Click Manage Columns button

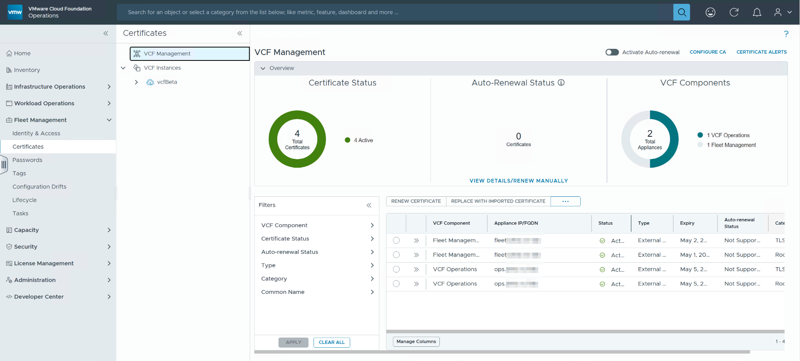[x=416, y=341]
